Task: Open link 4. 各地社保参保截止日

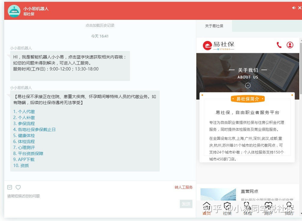Action: [x=34, y=130]
